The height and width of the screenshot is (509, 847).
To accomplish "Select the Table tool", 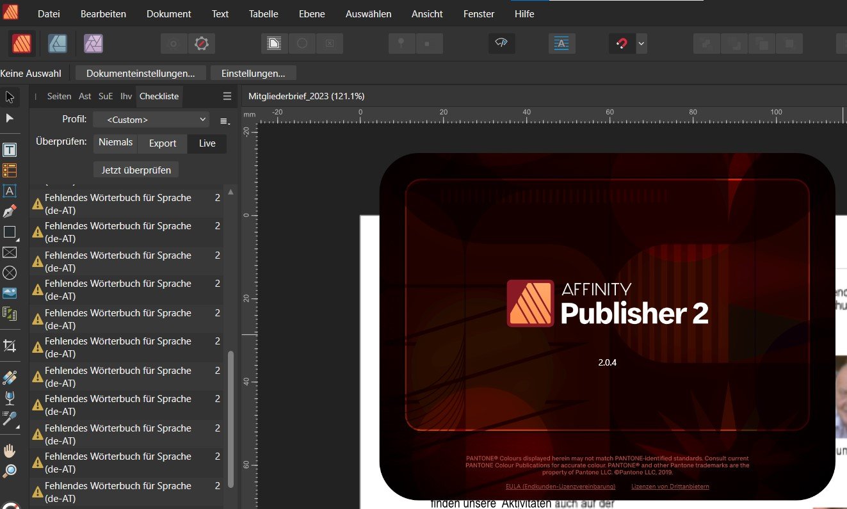I will [x=10, y=170].
